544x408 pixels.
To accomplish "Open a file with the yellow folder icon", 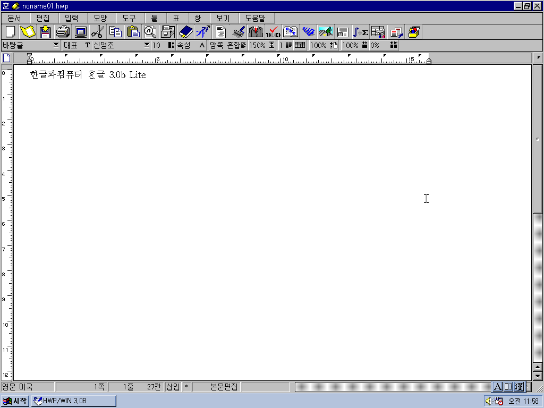I will (28, 32).
